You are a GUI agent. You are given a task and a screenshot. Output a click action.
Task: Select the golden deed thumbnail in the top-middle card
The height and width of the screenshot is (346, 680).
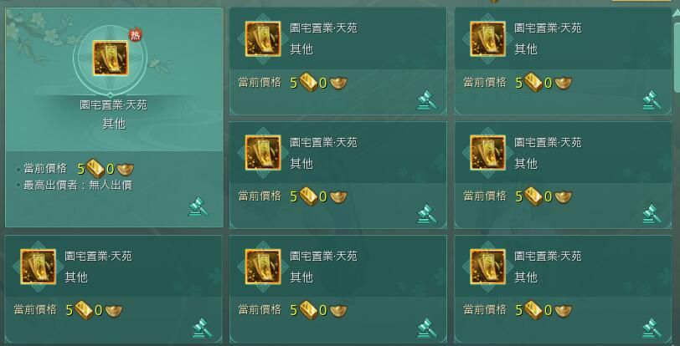pos(263,39)
